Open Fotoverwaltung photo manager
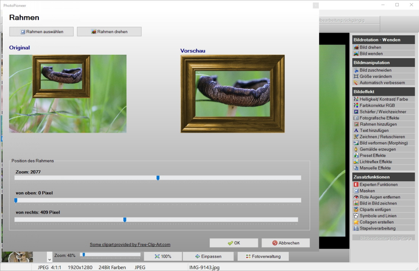 [x=263, y=257]
